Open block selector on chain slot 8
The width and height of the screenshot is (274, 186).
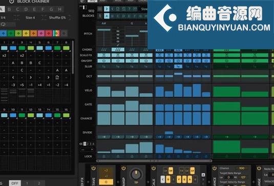66,48
